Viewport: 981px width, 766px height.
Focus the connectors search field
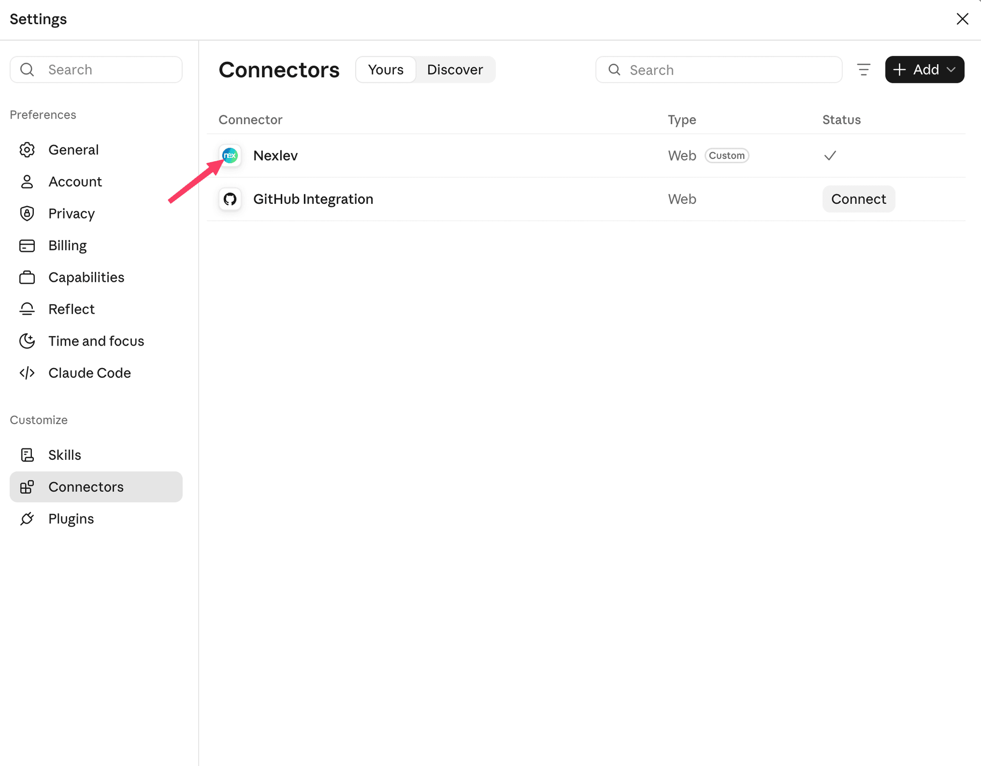(719, 70)
